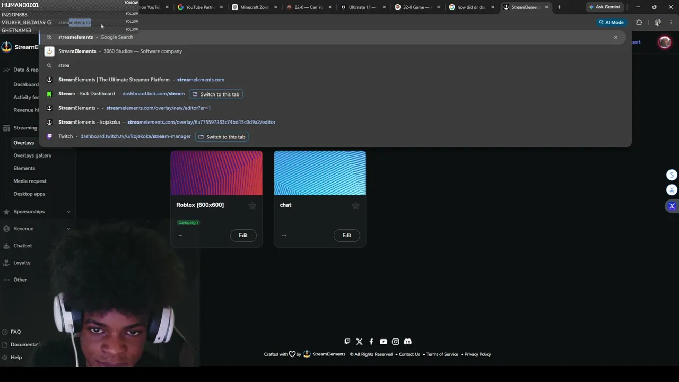679x382 pixels.
Task: Open the YouTube icon in the footer
Action: point(384,342)
